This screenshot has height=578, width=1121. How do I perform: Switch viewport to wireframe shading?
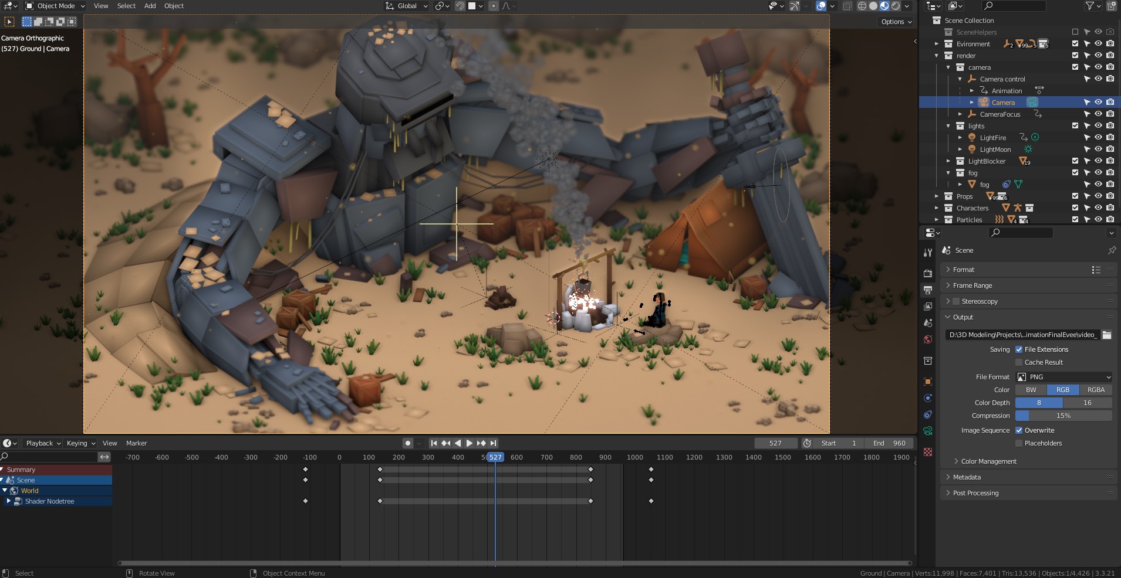(x=862, y=6)
